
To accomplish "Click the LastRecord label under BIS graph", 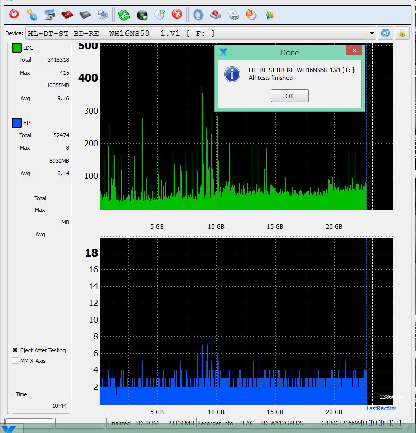I will coord(380,408).
